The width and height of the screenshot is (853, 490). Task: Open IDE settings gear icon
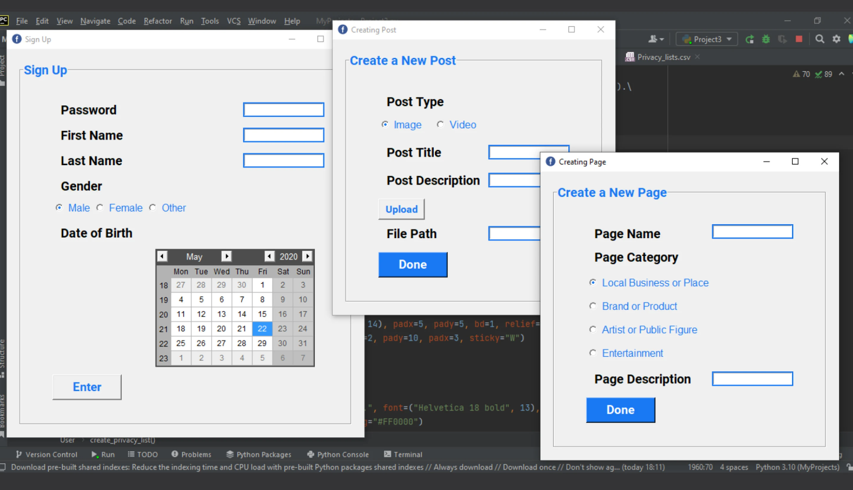tap(836, 39)
